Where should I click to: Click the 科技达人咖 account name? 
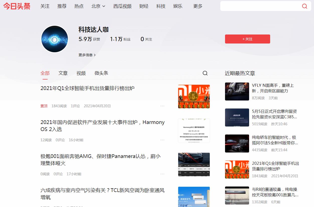[x=93, y=29]
